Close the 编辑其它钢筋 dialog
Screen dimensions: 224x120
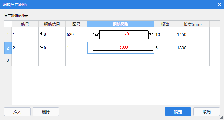click(219, 5)
